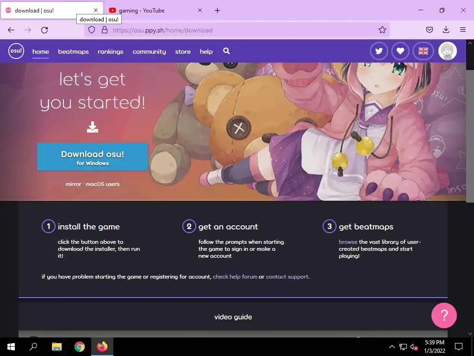The width and height of the screenshot is (474, 356).
Task: Open the Windows Start menu
Action: 11,347
